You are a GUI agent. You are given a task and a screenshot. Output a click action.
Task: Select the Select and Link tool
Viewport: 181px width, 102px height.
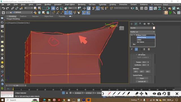[x=12, y=8]
